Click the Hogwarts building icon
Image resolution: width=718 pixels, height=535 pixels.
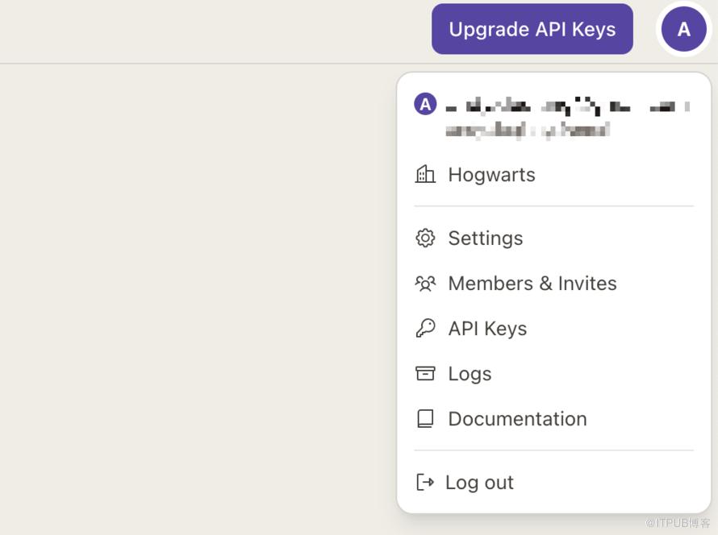pos(425,175)
